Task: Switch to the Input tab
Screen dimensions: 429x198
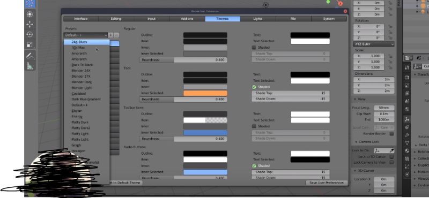Action: click(x=152, y=19)
